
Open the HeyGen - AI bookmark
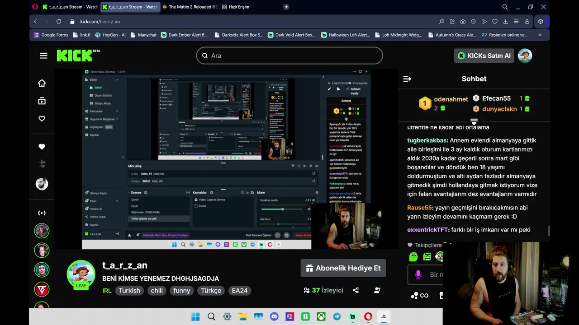click(x=110, y=35)
